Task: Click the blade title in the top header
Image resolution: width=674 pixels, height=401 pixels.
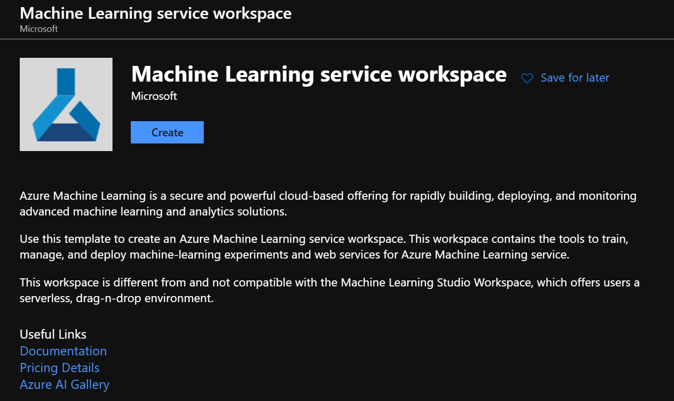Action: point(156,13)
